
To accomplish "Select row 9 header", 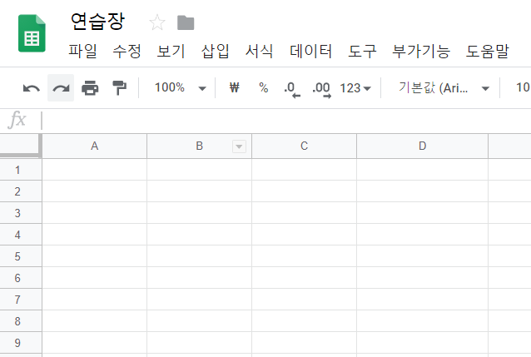I will pyautogui.click(x=21, y=343).
